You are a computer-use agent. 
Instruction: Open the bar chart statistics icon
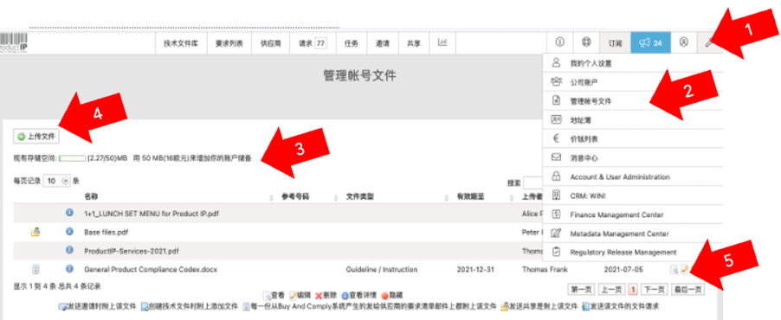pyautogui.click(x=442, y=42)
